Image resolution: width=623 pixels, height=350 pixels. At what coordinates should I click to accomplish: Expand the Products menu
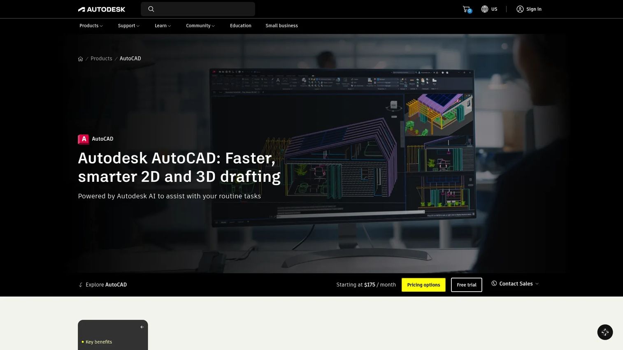(x=91, y=25)
